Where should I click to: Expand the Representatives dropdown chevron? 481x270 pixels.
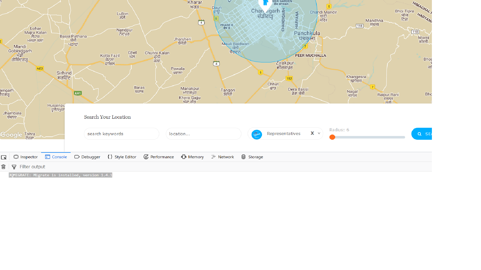pos(319,133)
